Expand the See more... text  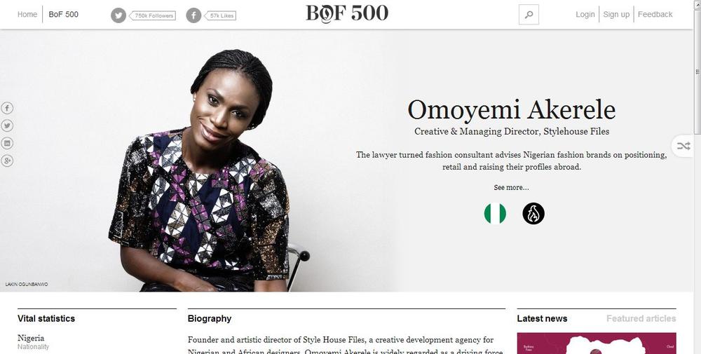pos(511,187)
